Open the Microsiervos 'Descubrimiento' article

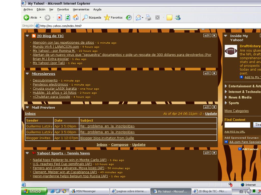coord(45,80)
